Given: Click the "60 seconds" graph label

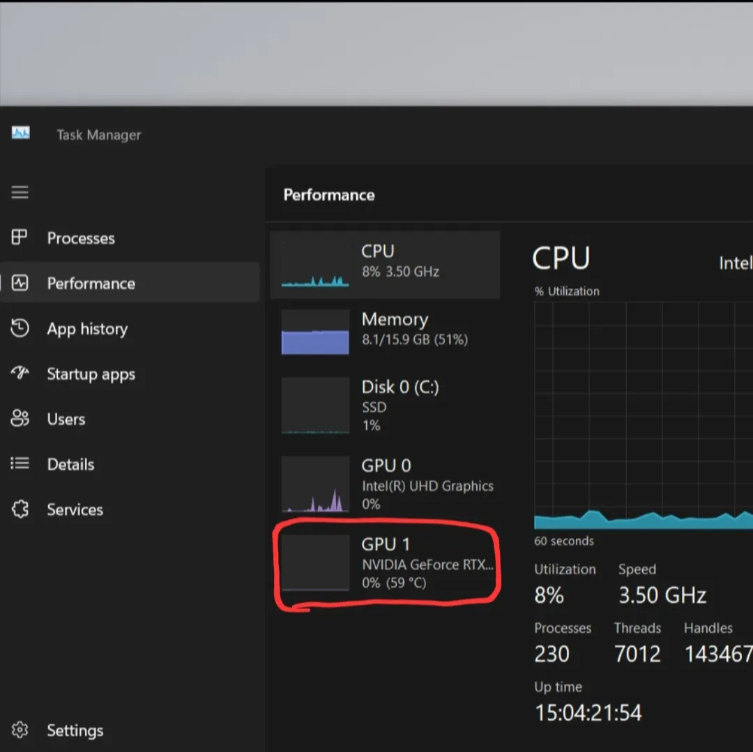Looking at the screenshot, I should click(564, 541).
